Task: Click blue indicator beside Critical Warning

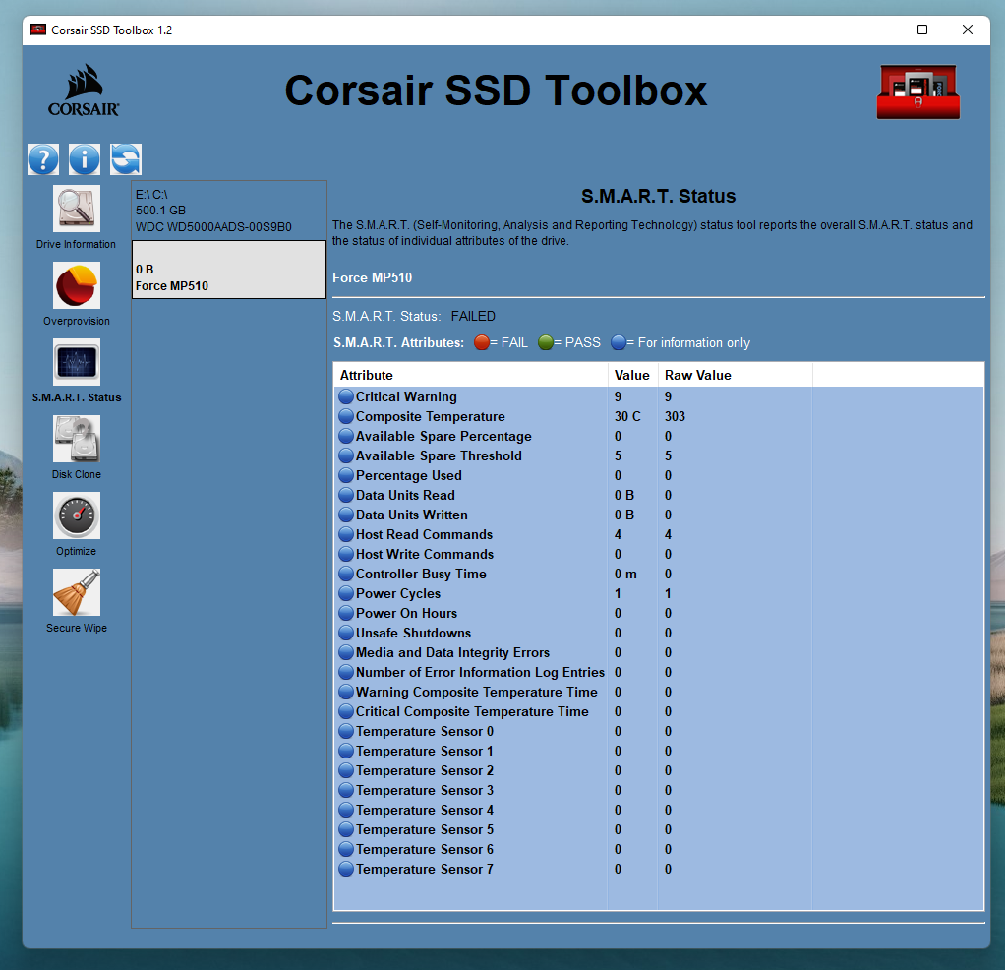Action: coord(346,396)
